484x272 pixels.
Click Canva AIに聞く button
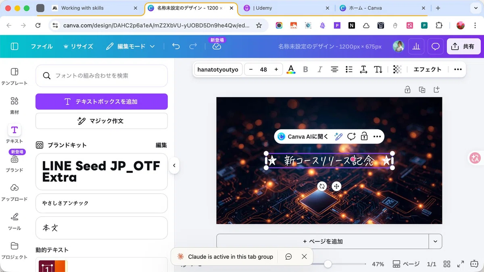coord(303,137)
